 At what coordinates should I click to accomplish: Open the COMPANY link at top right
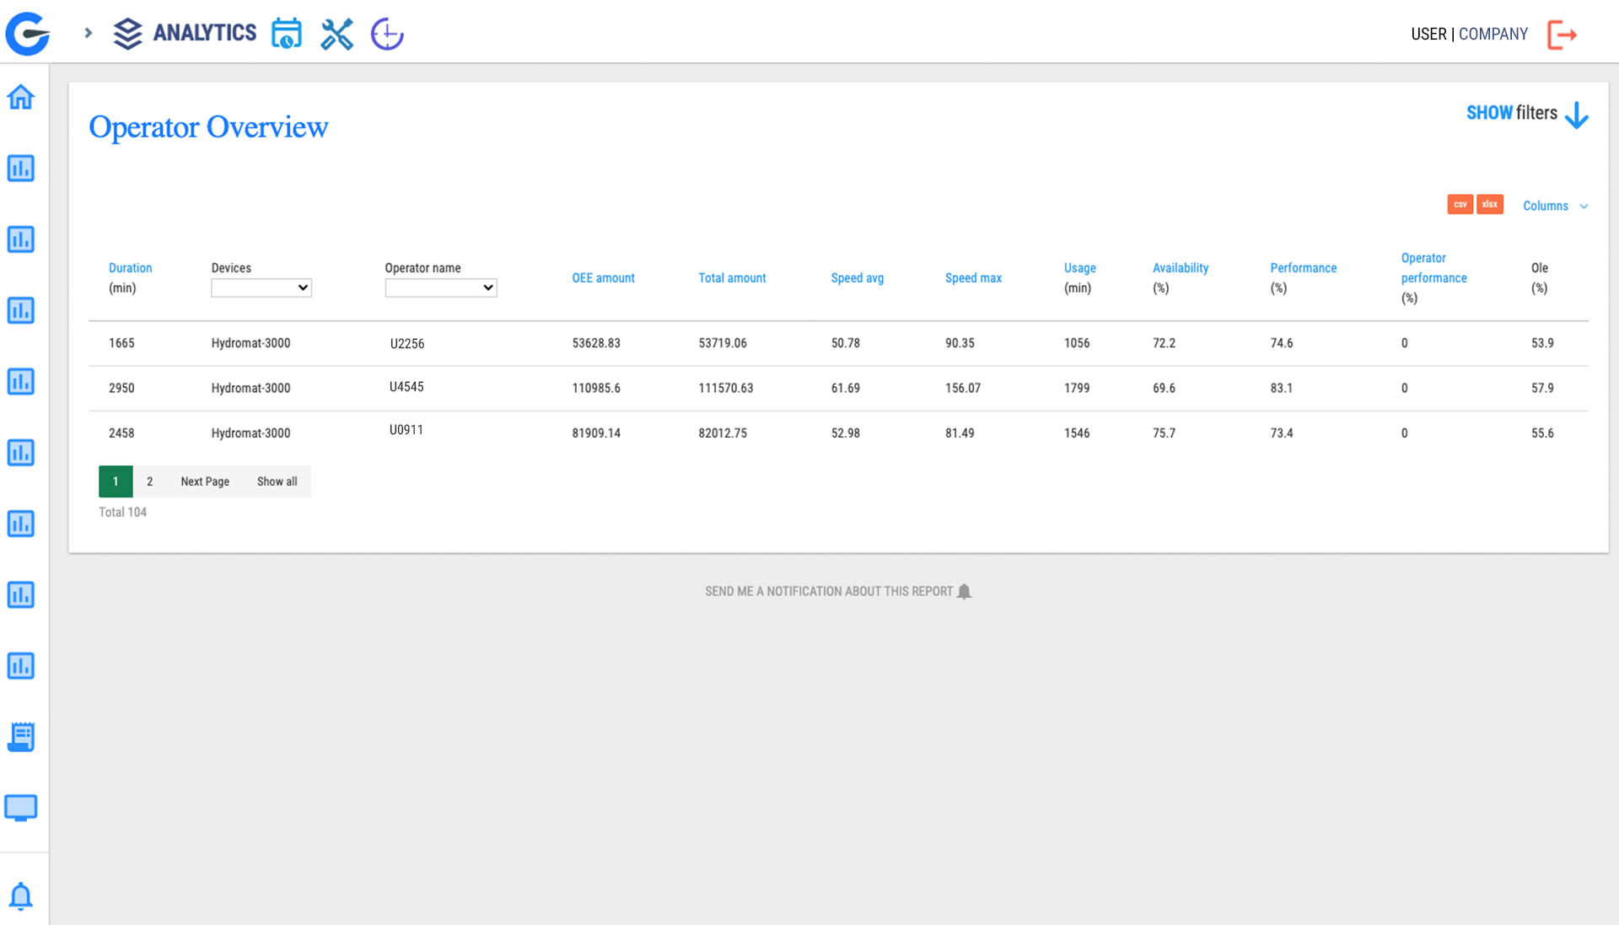(1493, 34)
